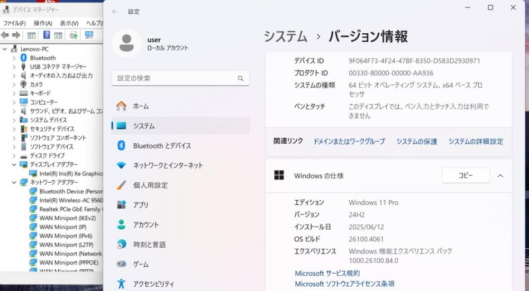Open Bluetooth とデバイス settings
The height and width of the screenshot is (291, 529).
[x=180, y=146]
